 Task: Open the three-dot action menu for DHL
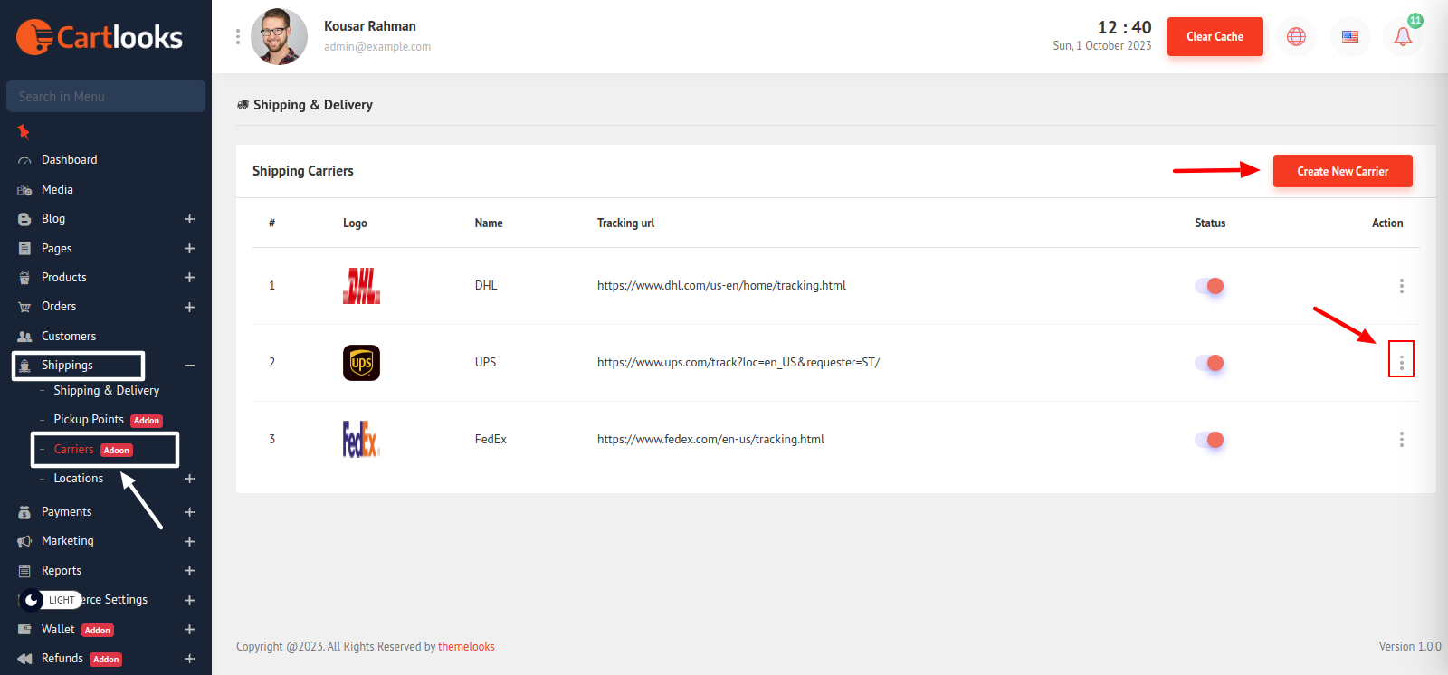tap(1401, 286)
